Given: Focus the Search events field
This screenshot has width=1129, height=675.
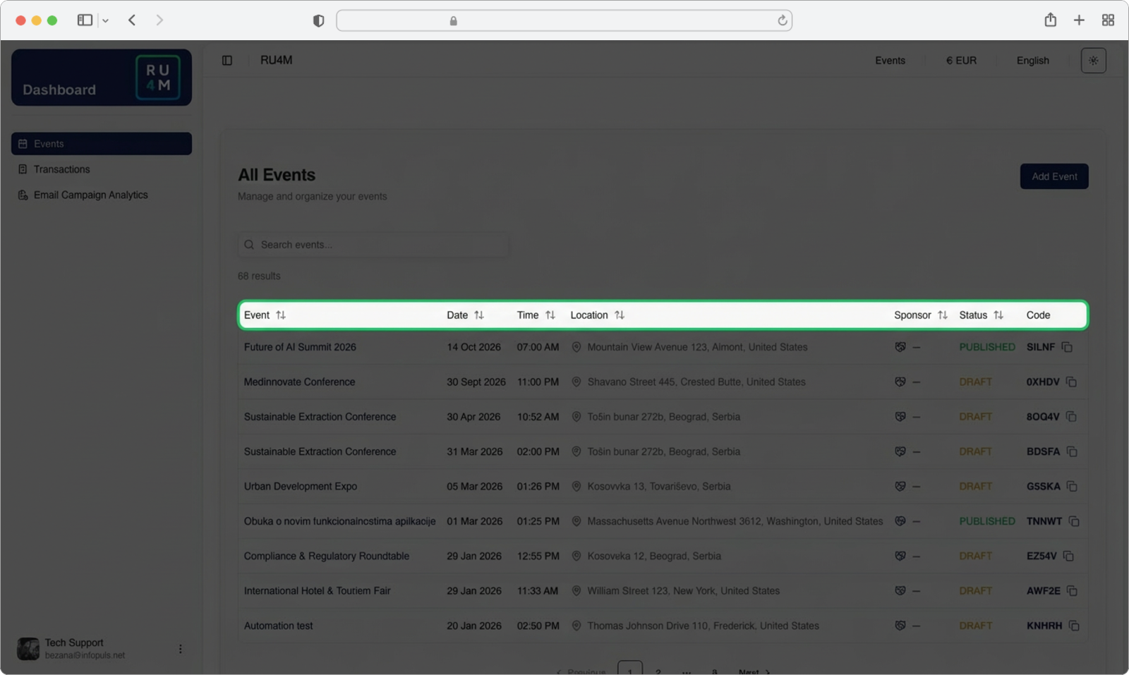Looking at the screenshot, I should point(374,245).
